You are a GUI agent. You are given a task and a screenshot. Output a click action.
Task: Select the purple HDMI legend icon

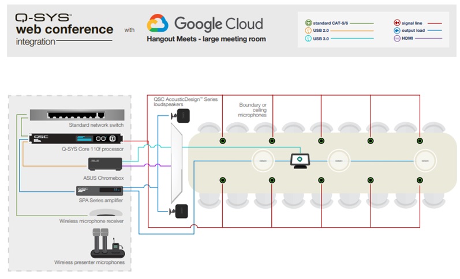pyautogui.click(x=397, y=39)
